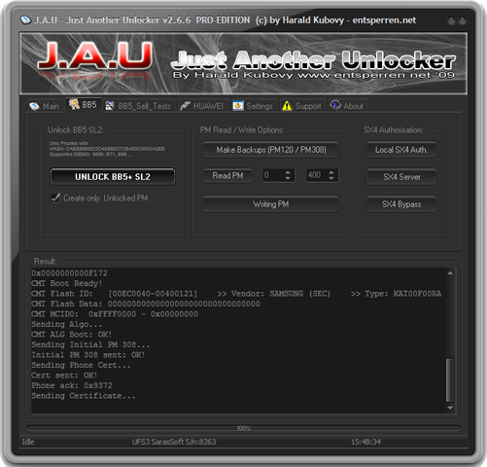
Task: Click 'CMT Boot Ready!' log line
Action: (67, 283)
